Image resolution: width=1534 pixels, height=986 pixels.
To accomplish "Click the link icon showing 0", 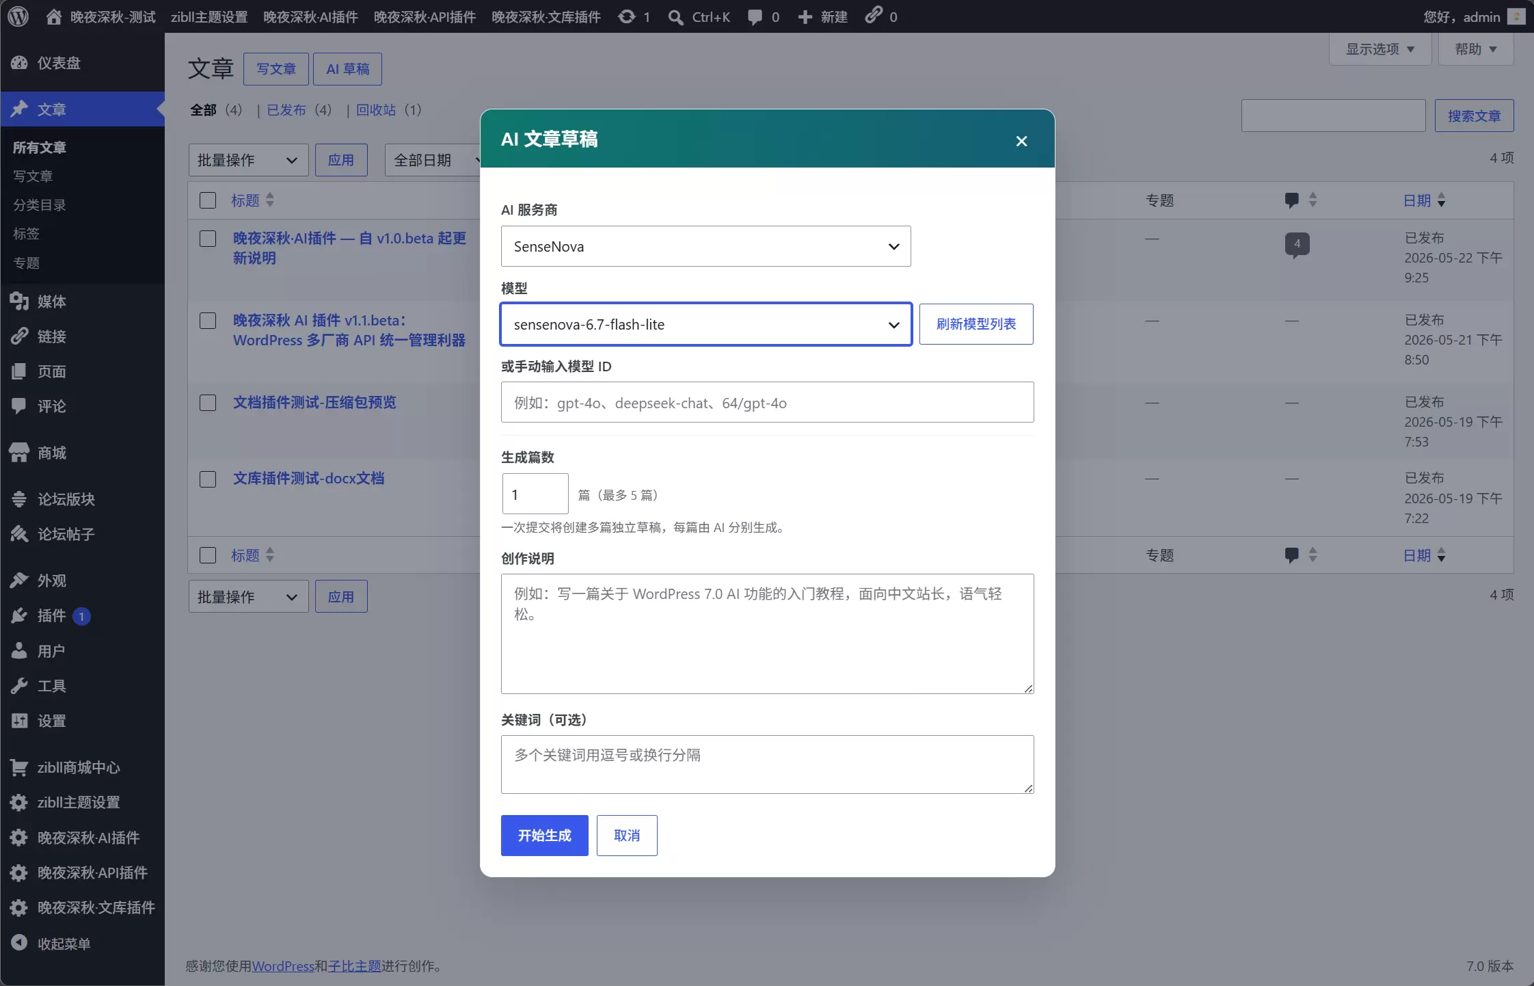I will click(881, 16).
